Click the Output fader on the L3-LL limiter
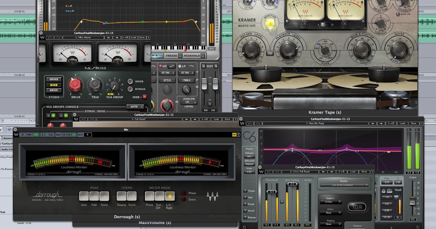Viewport: 436px width, 229px height. click(412, 202)
